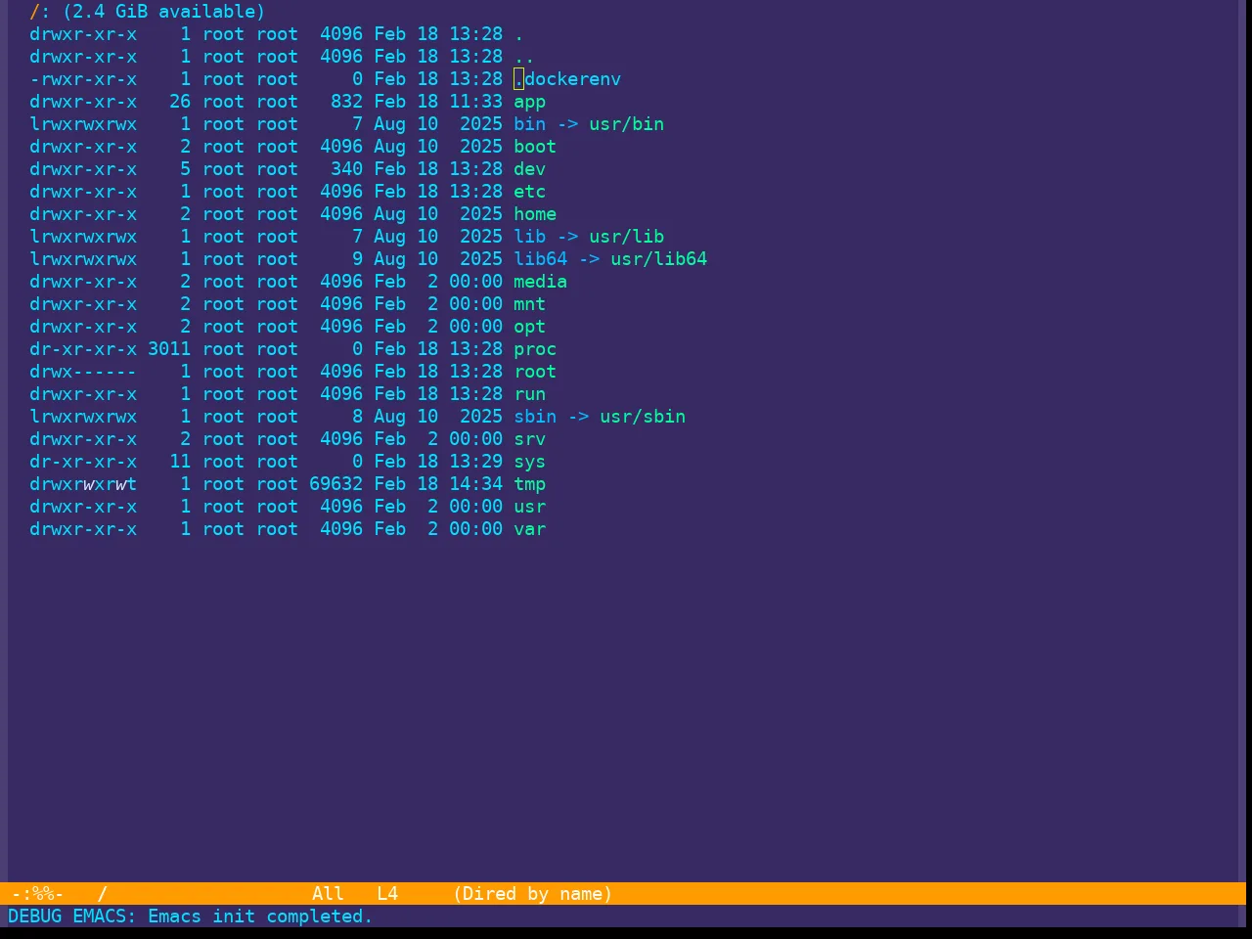The height and width of the screenshot is (939, 1252).
Task: Click the 13:29 time on sys row
Action: (476, 462)
